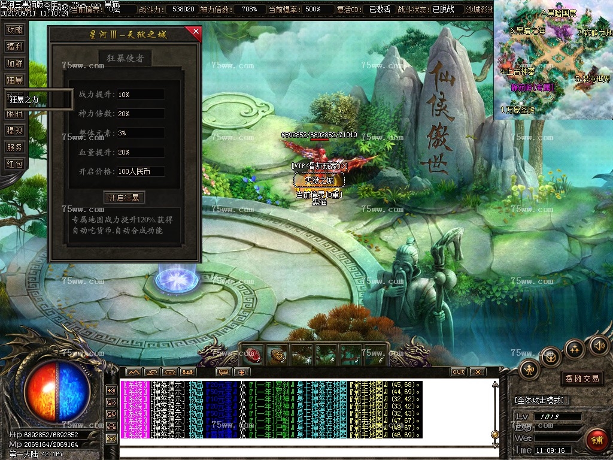Open the 红包 sidebar menu
613x460 pixels.
coord(15,164)
